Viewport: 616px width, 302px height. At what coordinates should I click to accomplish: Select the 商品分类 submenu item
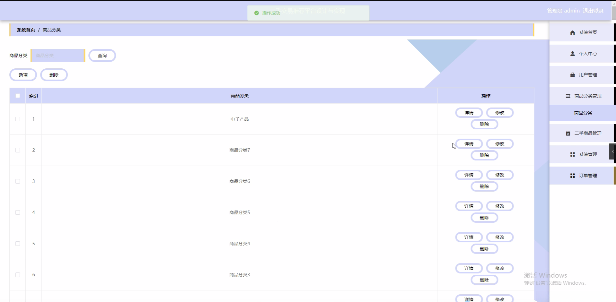[x=583, y=113]
